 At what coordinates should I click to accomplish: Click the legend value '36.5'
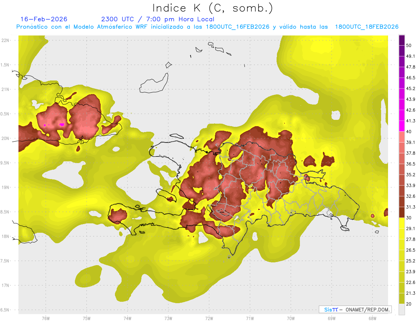[x=411, y=164]
